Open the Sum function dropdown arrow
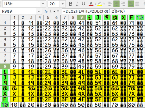 54,12
